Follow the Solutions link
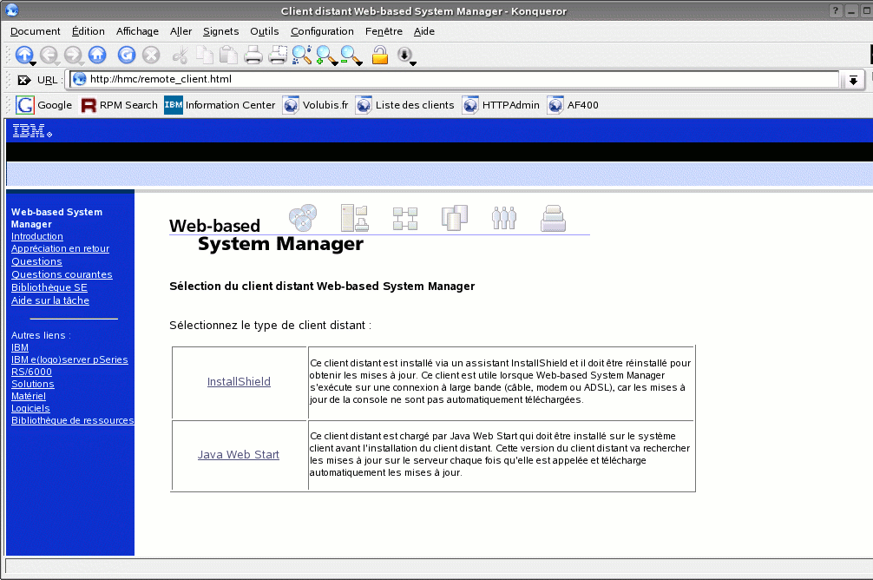Screen dimensions: 873x580 tap(33, 384)
